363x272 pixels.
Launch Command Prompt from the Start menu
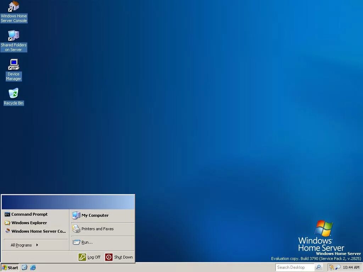point(29,214)
